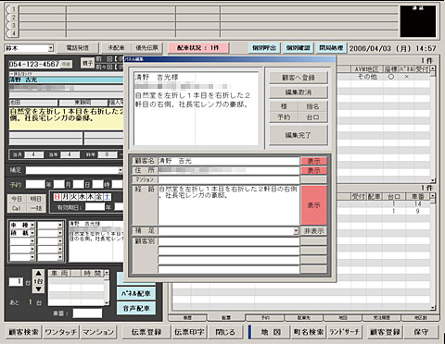Image resolution: width=445 pixels, height=344 pixels.
Task: Open the 鈴木 operator dropdown
Action: coord(51,48)
